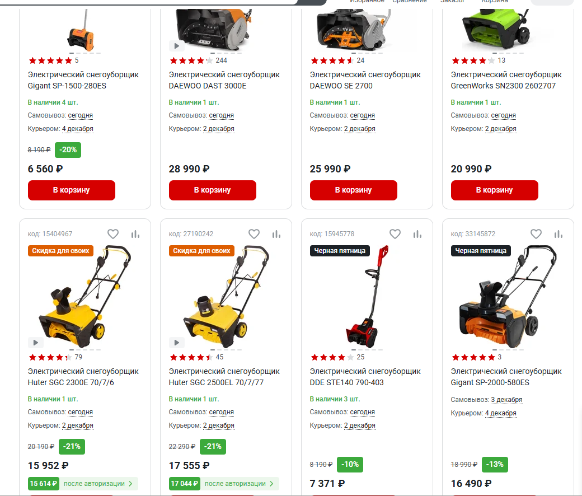This screenshot has width=582, height=496.
Task: Click 'Черная пятница' badge on DDE STE140
Action: coord(340,251)
